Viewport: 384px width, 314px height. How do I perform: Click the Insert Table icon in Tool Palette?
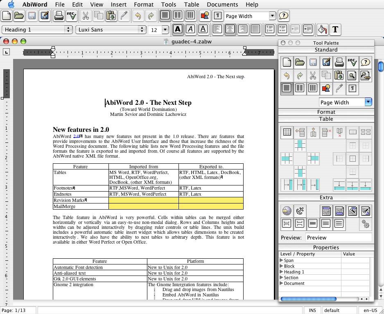coord(287,132)
